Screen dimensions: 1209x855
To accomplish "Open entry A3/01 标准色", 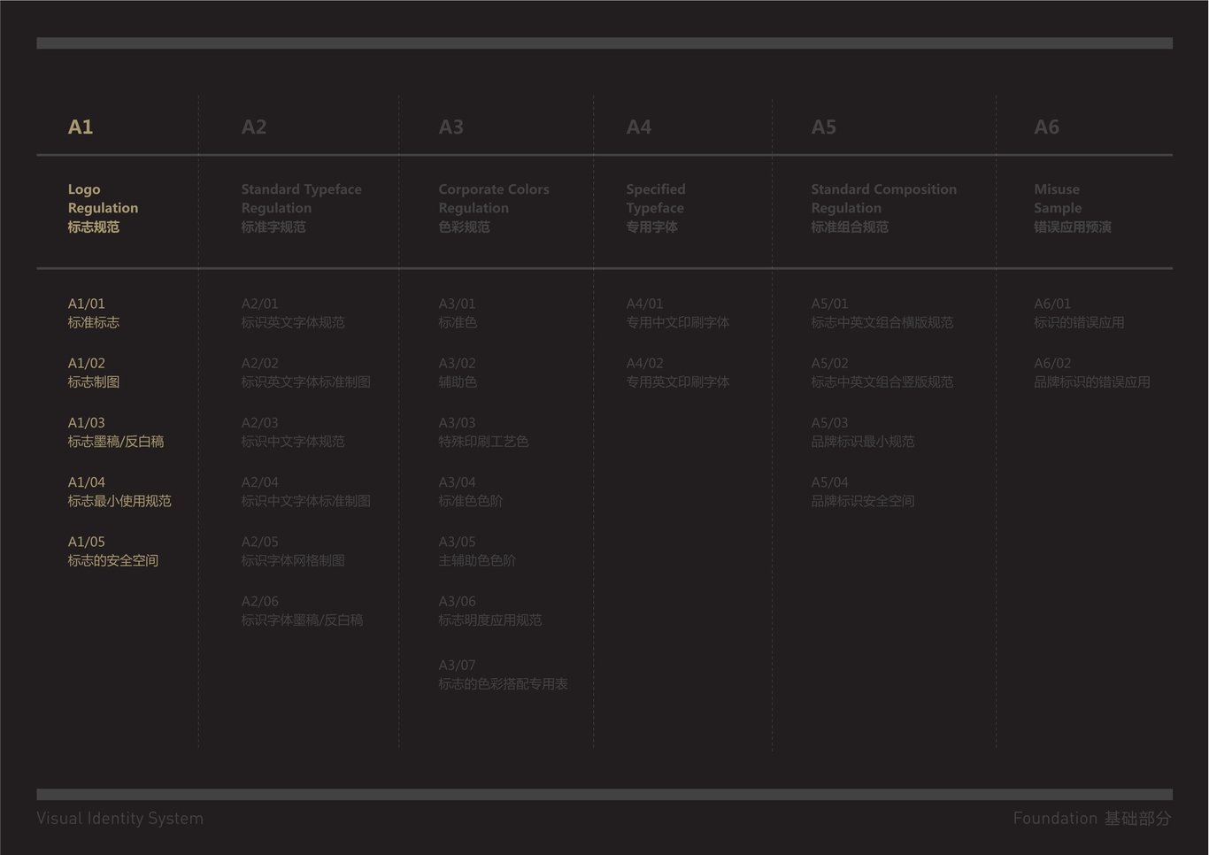I will point(458,313).
